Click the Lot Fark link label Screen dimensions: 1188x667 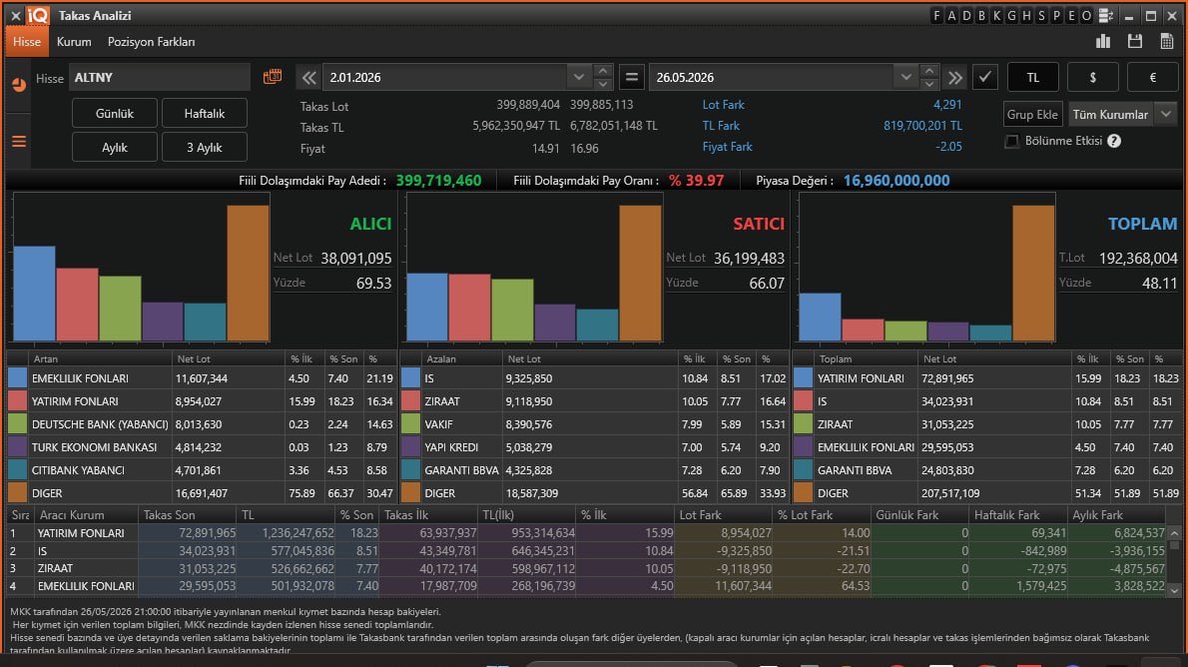pos(723,105)
